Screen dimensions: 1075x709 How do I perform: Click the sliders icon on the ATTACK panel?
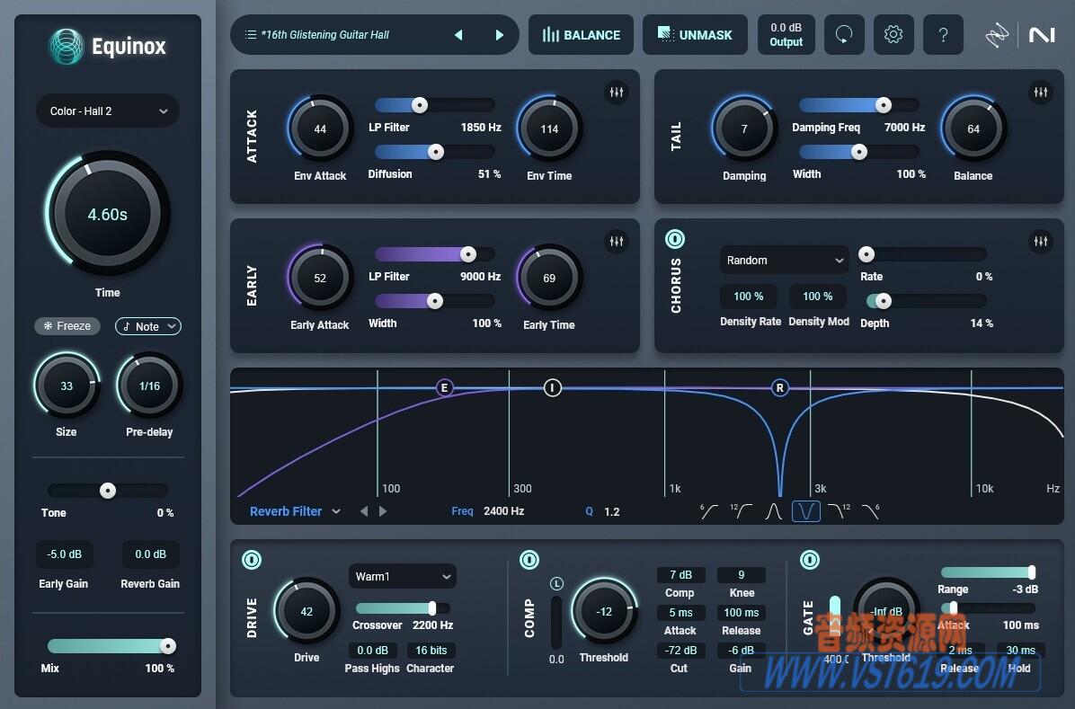pos(617,92)
